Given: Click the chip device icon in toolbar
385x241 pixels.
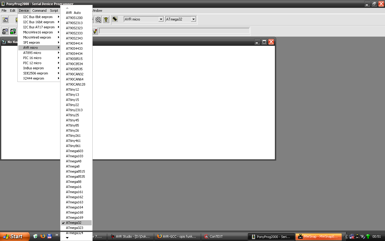Looking at the screenshot, I should [x=115, y=19].
